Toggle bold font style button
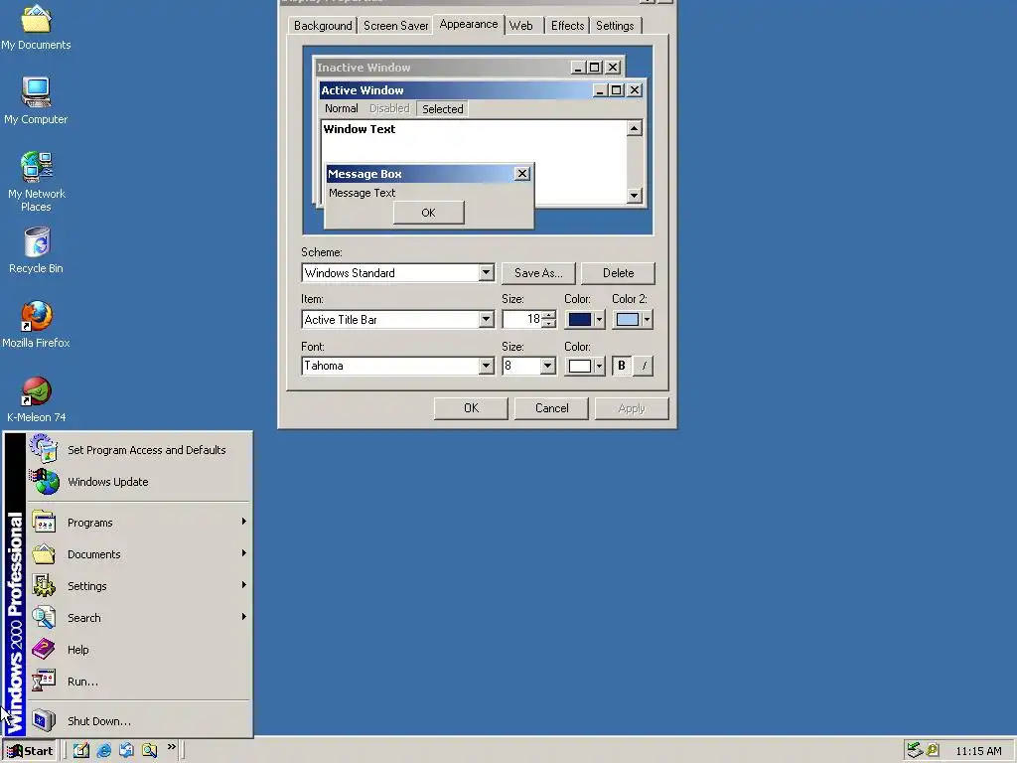1017x763 pixels. click(x=622, y=366)
